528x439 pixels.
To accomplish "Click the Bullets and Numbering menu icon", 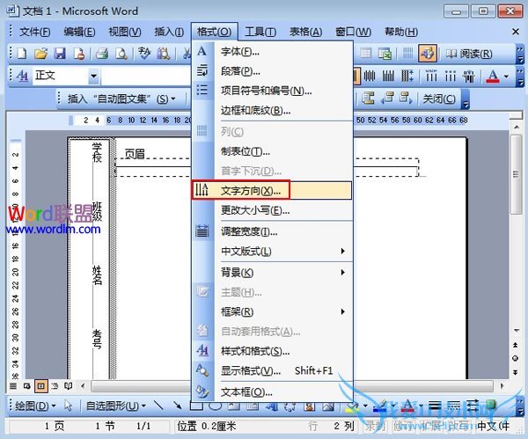I will pos(202,90).
